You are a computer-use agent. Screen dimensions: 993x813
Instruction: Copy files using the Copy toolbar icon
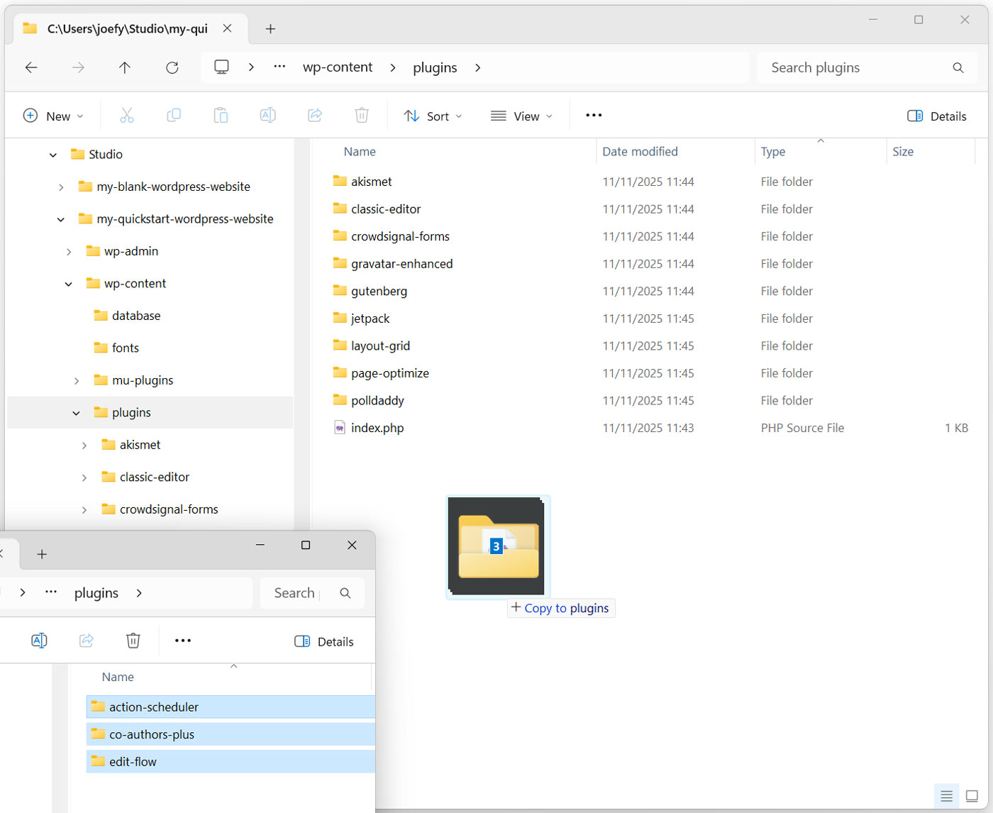(173, 115)
